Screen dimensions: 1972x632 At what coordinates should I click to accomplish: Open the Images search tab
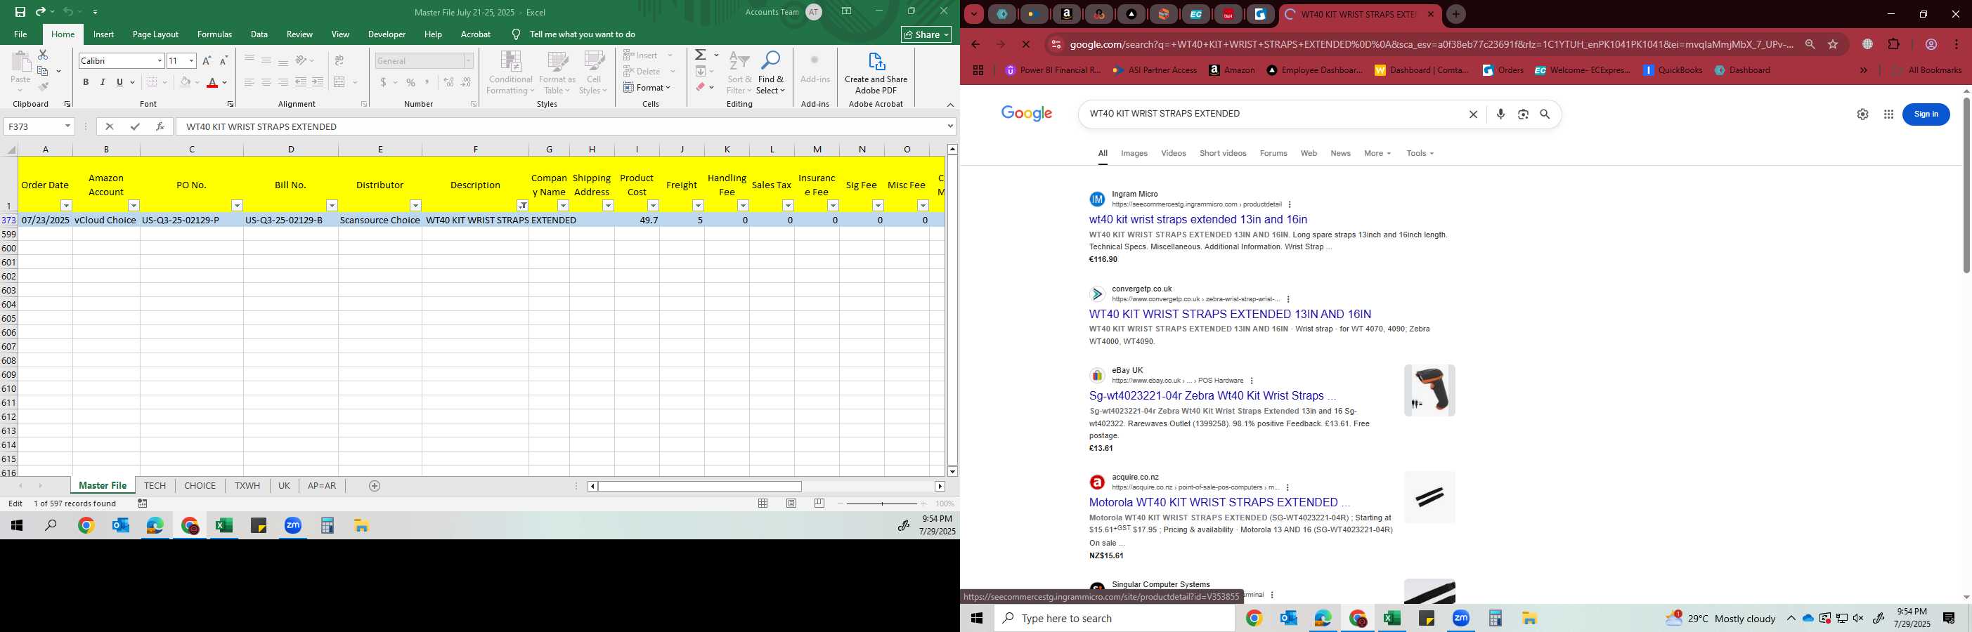1134,154
